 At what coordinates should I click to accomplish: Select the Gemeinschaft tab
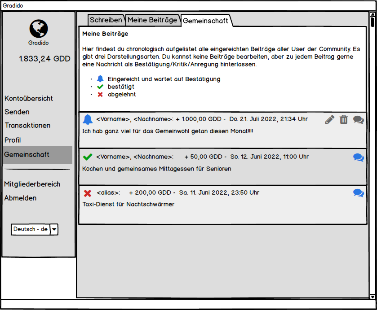pos(205,21)
